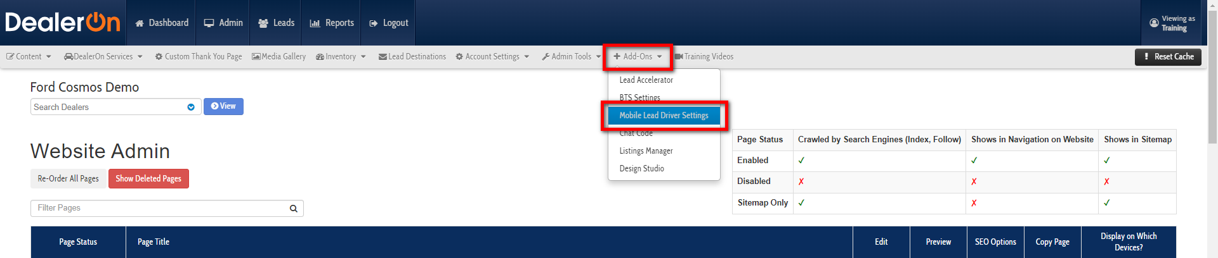The image size is (1218, 258).
Task: Click the Re-Order All Pages button
Action: pos(68,179)
